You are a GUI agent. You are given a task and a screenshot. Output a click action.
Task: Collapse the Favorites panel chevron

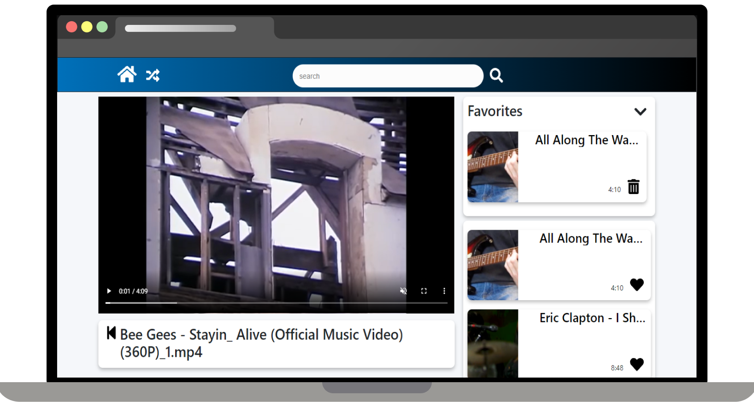640,112
